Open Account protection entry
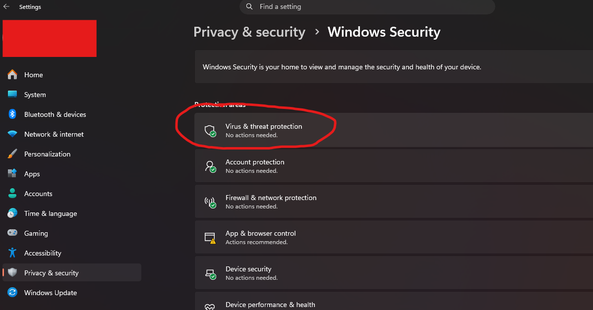 (255, 162)
